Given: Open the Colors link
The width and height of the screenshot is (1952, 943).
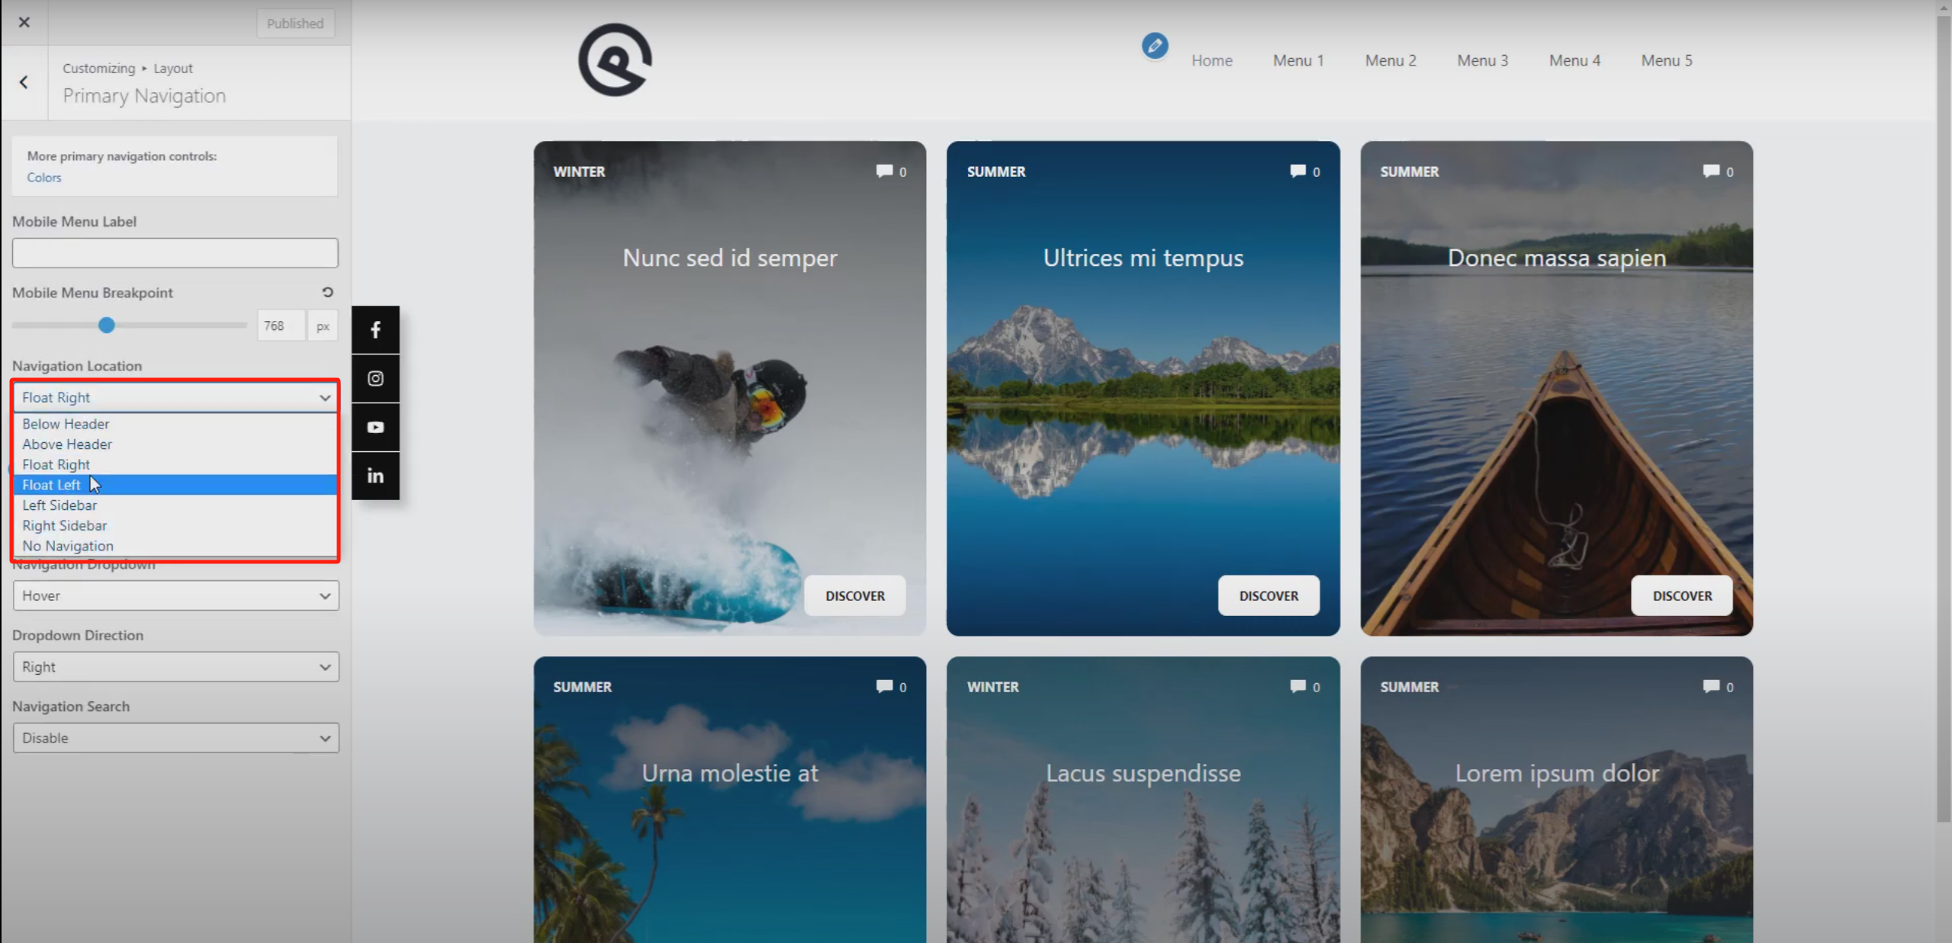Looking at the screenshot, I should (43, 178).
